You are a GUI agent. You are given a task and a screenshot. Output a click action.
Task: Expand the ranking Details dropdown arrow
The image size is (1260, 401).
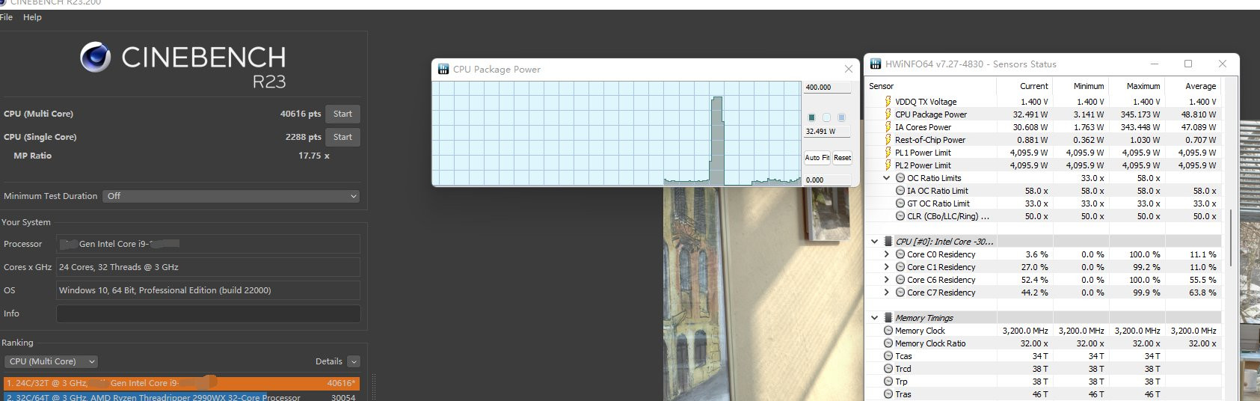click(x=354, y=361)
